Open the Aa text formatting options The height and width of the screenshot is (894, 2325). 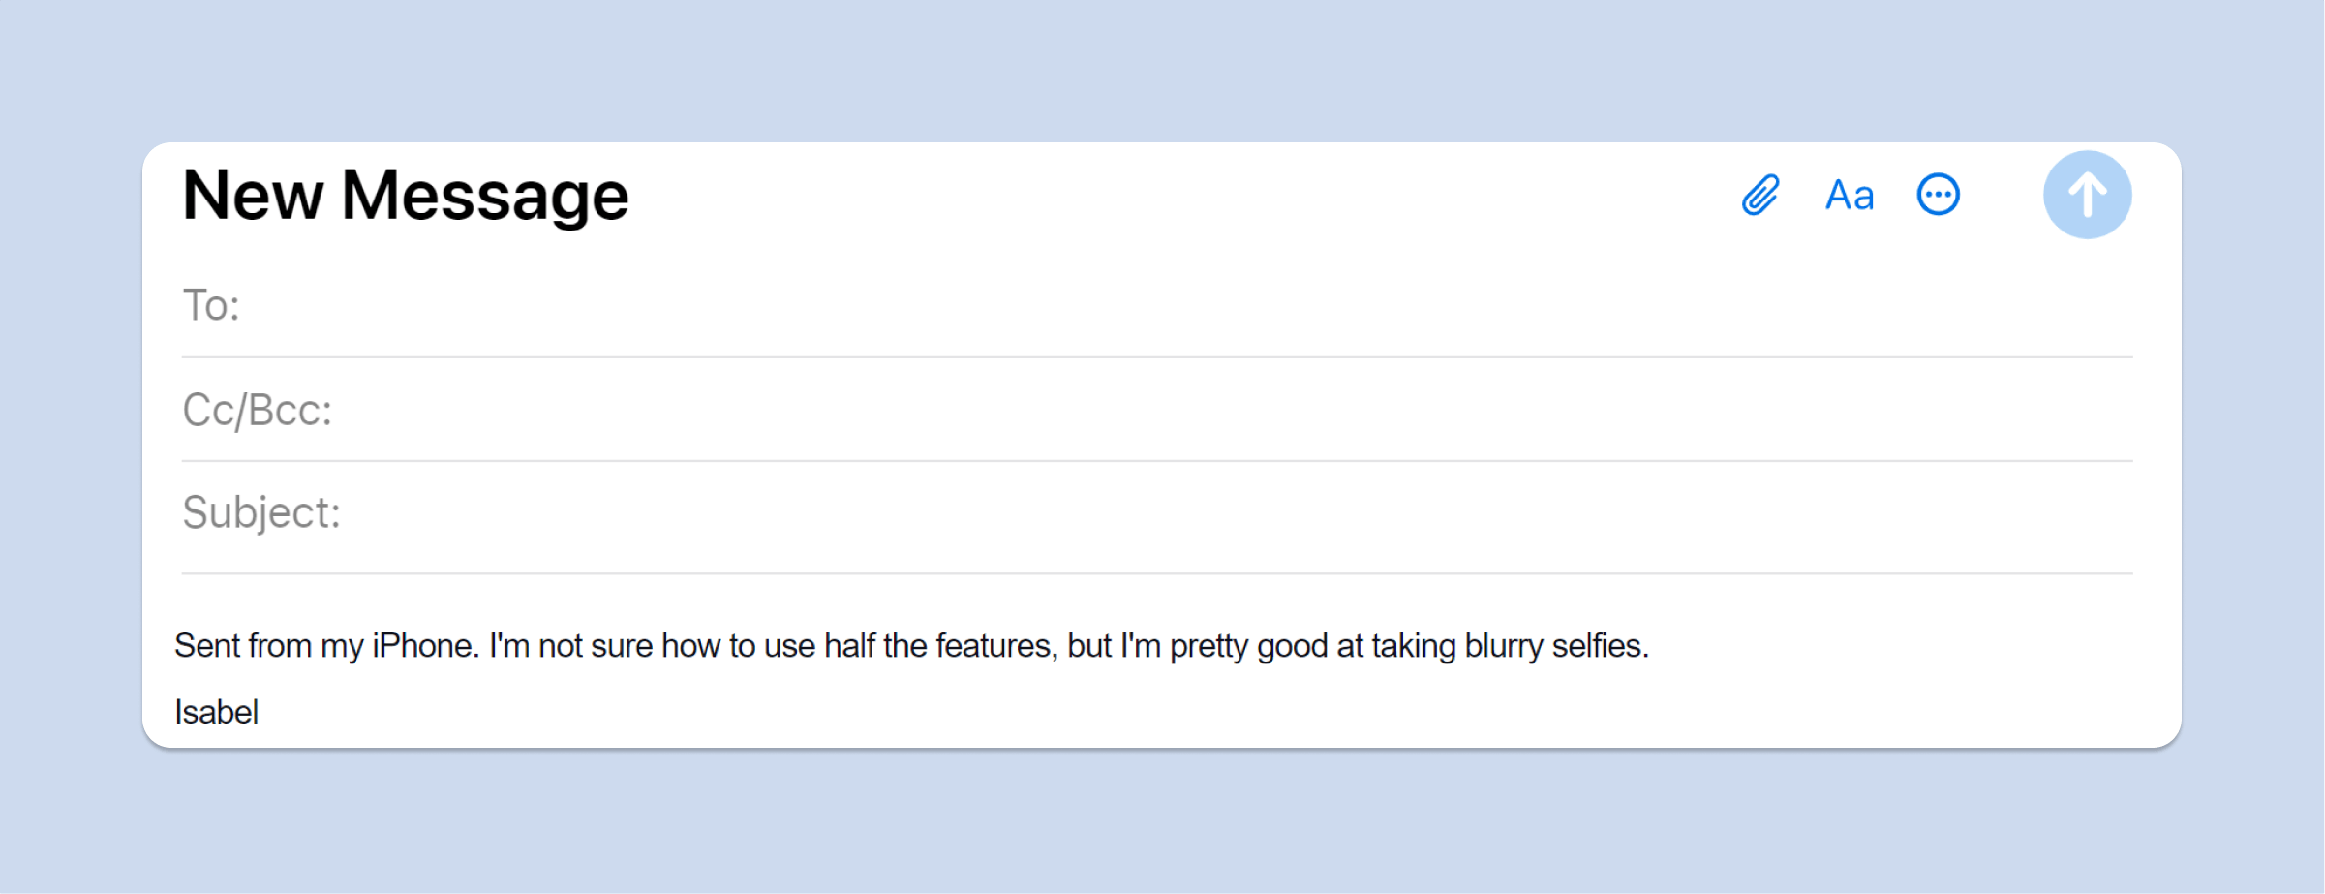click(1850, 196)
